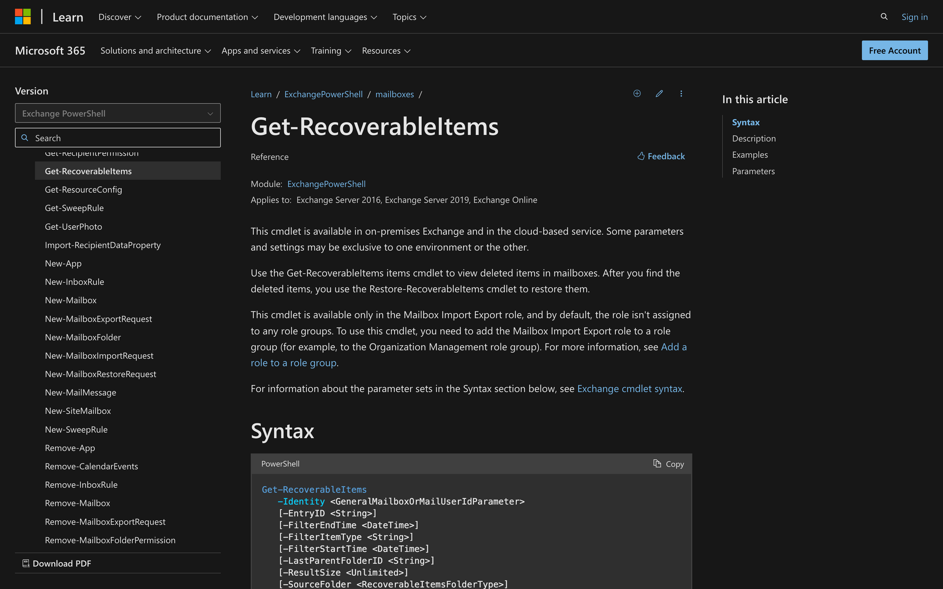Screen dimensions: 943x589
Task: Click the edit (pencil) icon
Action: click(x=659, y=94)
